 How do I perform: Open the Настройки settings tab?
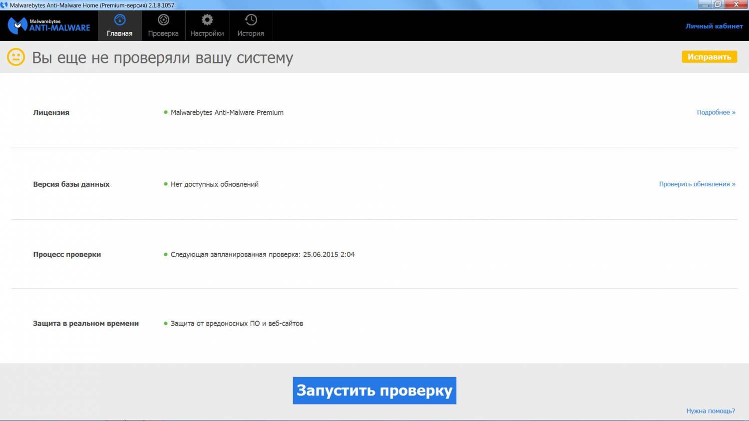click(207, 25)
